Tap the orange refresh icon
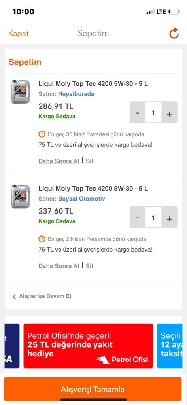The image size is (187, 405). click(174, 33)
